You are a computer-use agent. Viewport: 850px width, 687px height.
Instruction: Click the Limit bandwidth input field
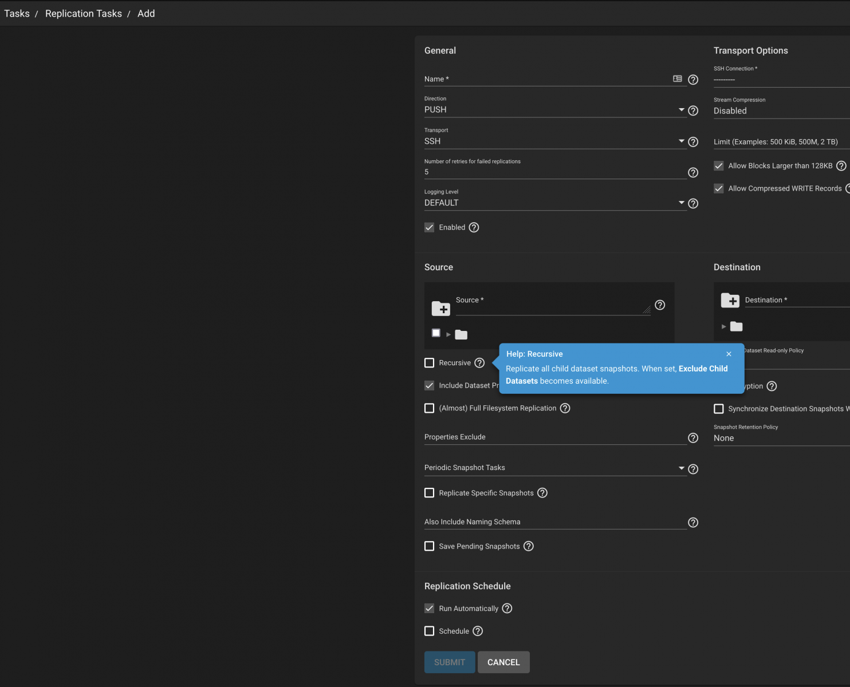point(782,142)
